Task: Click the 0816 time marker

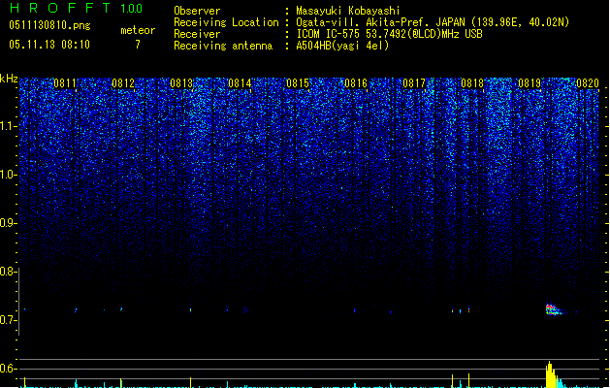Action: tap(356, 83)
